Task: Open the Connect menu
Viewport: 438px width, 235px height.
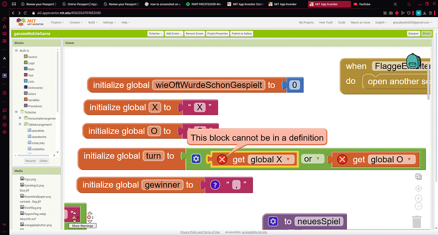Action: coord(76,22)
